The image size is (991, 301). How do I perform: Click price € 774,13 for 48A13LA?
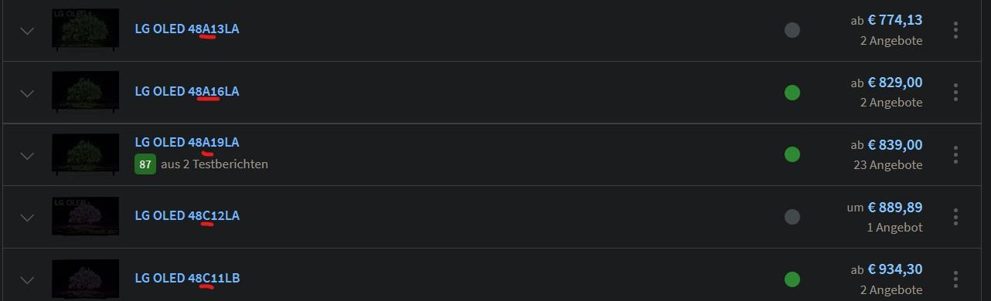[x=895, y=20]
